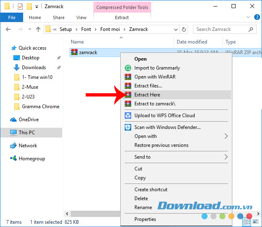This screenshot has height=227, width=262.
Task: Click the Quick access star icon
Action: [14, 48]
